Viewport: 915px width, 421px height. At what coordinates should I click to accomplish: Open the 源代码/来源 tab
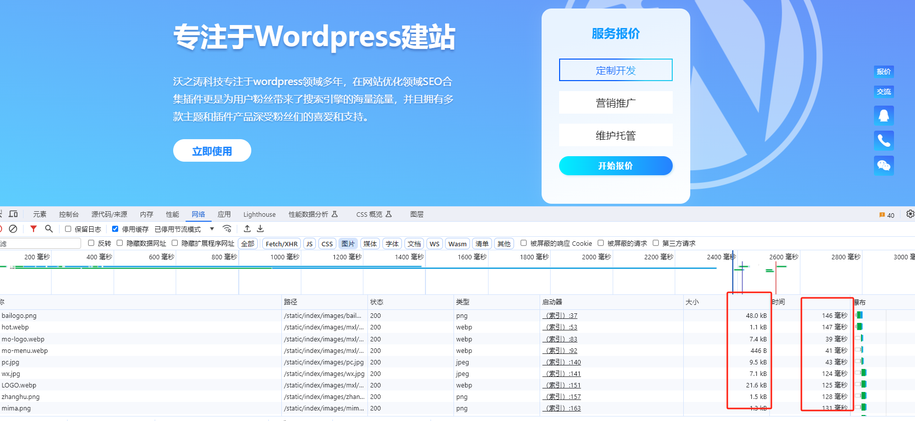109,214
